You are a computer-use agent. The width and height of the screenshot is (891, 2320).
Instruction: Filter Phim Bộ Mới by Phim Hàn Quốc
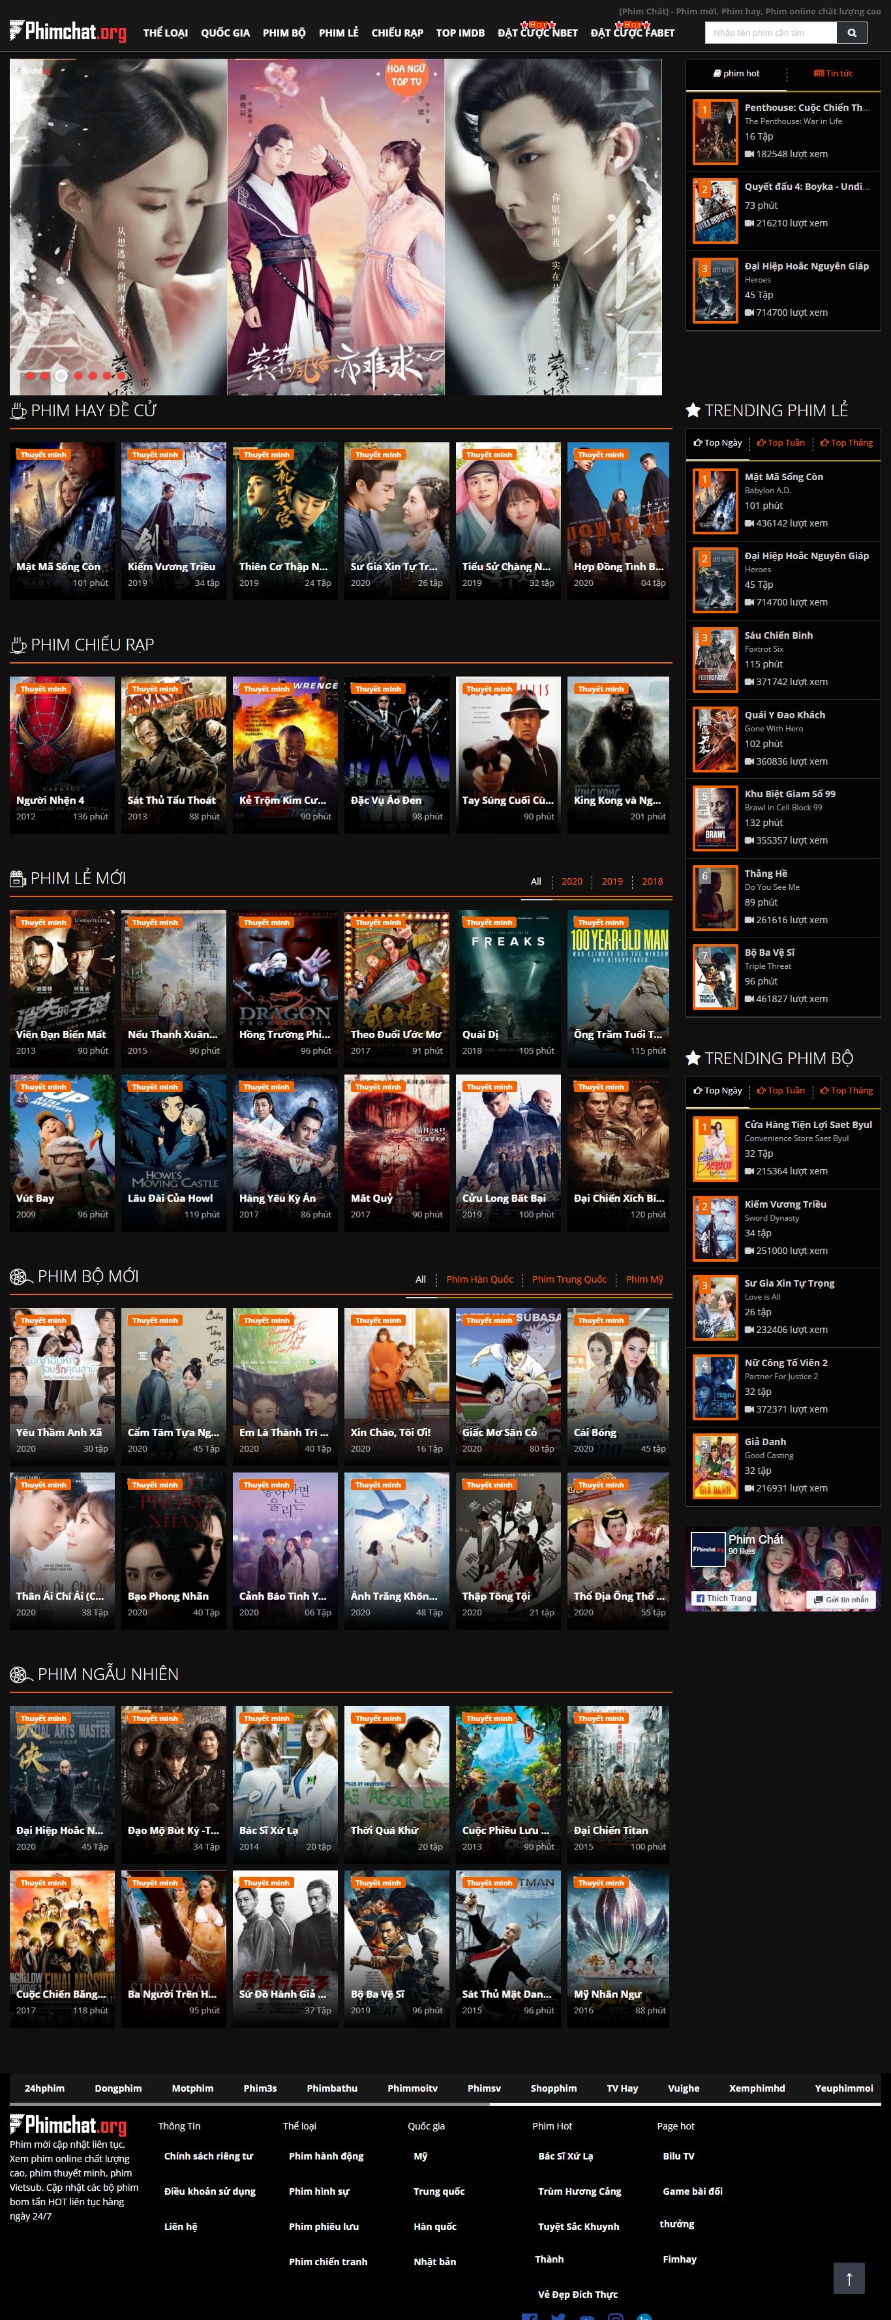coord(479,1280)
